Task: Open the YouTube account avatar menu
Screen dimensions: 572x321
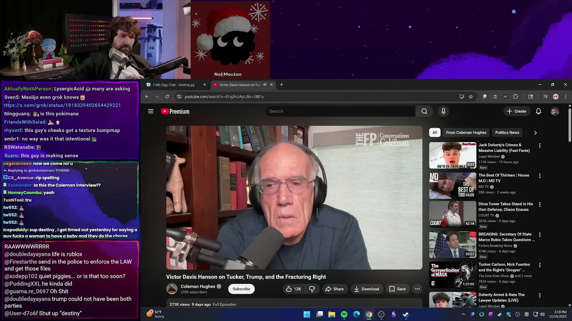Action: pos(555,111)
